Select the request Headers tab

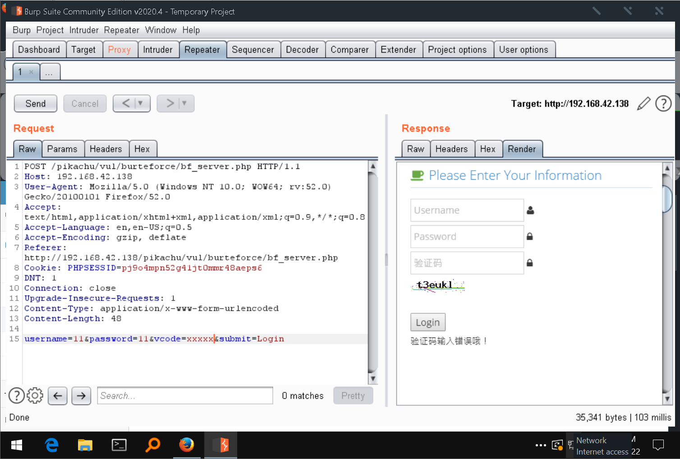coord(106,149)
